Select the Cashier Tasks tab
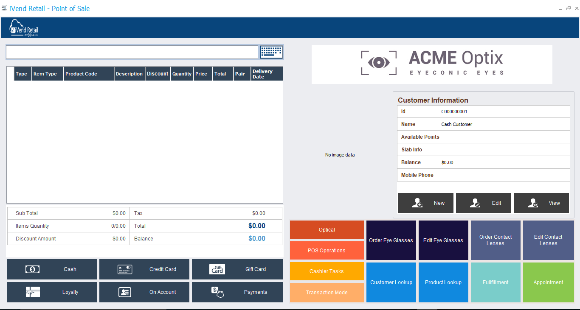 327,271
